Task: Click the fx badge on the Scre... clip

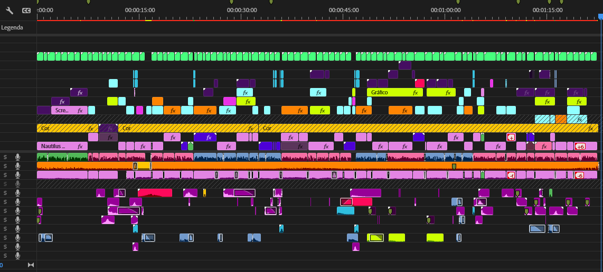Action: tap(80, 111)
